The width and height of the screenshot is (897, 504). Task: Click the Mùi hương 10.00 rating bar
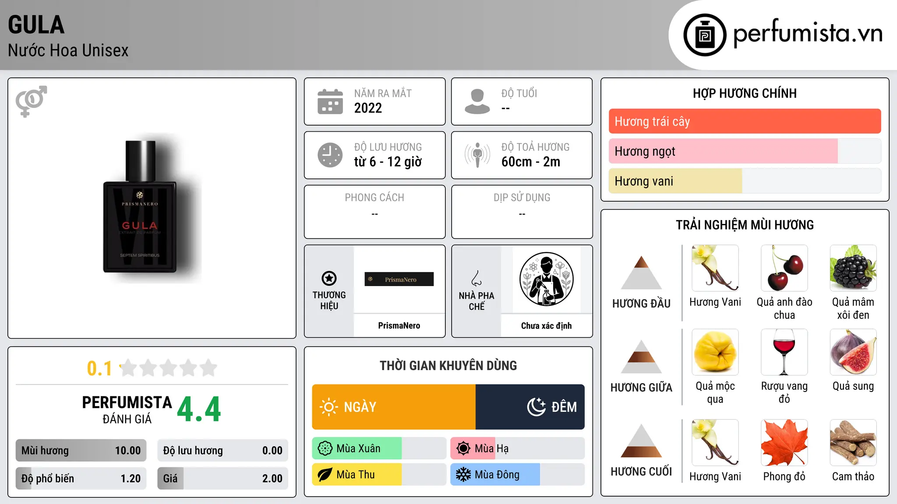[x=81, y=451]
